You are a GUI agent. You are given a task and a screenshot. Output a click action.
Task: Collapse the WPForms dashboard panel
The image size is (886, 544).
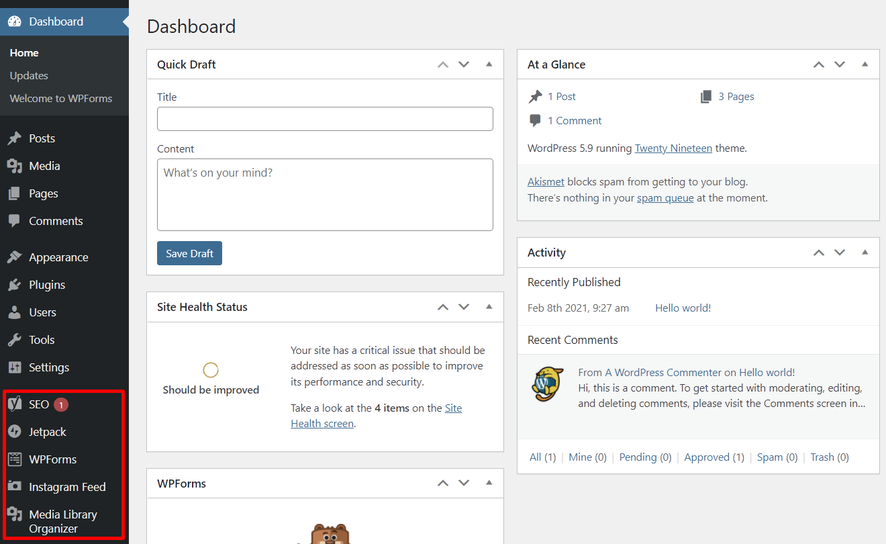pyautogui.click(x=489, y=484)
